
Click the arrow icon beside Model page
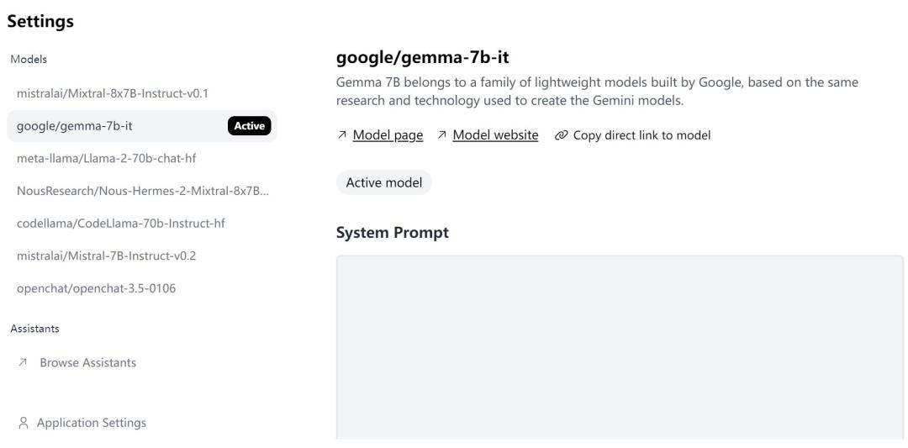click(x=341, y=135)
